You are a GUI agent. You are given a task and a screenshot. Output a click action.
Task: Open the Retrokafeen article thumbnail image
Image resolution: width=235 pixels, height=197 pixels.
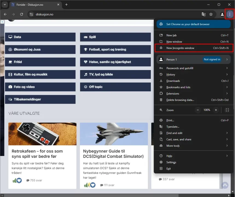click(x=42, y=134)
